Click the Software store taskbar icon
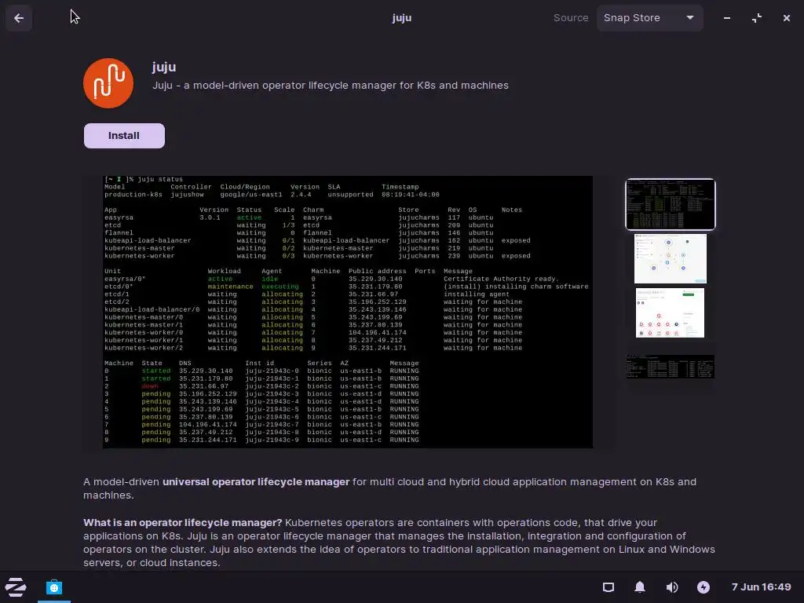The width and height of the screenshot is (804, 603). point(54,587)
